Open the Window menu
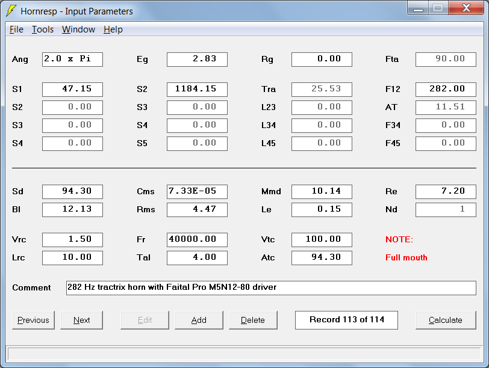This screenshot has width=489, height=368. (x=78, y=29)
